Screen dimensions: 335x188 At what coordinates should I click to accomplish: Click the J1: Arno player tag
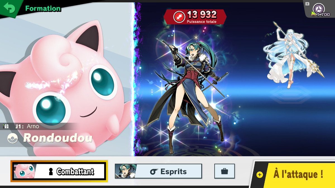[x=27, y=126]
